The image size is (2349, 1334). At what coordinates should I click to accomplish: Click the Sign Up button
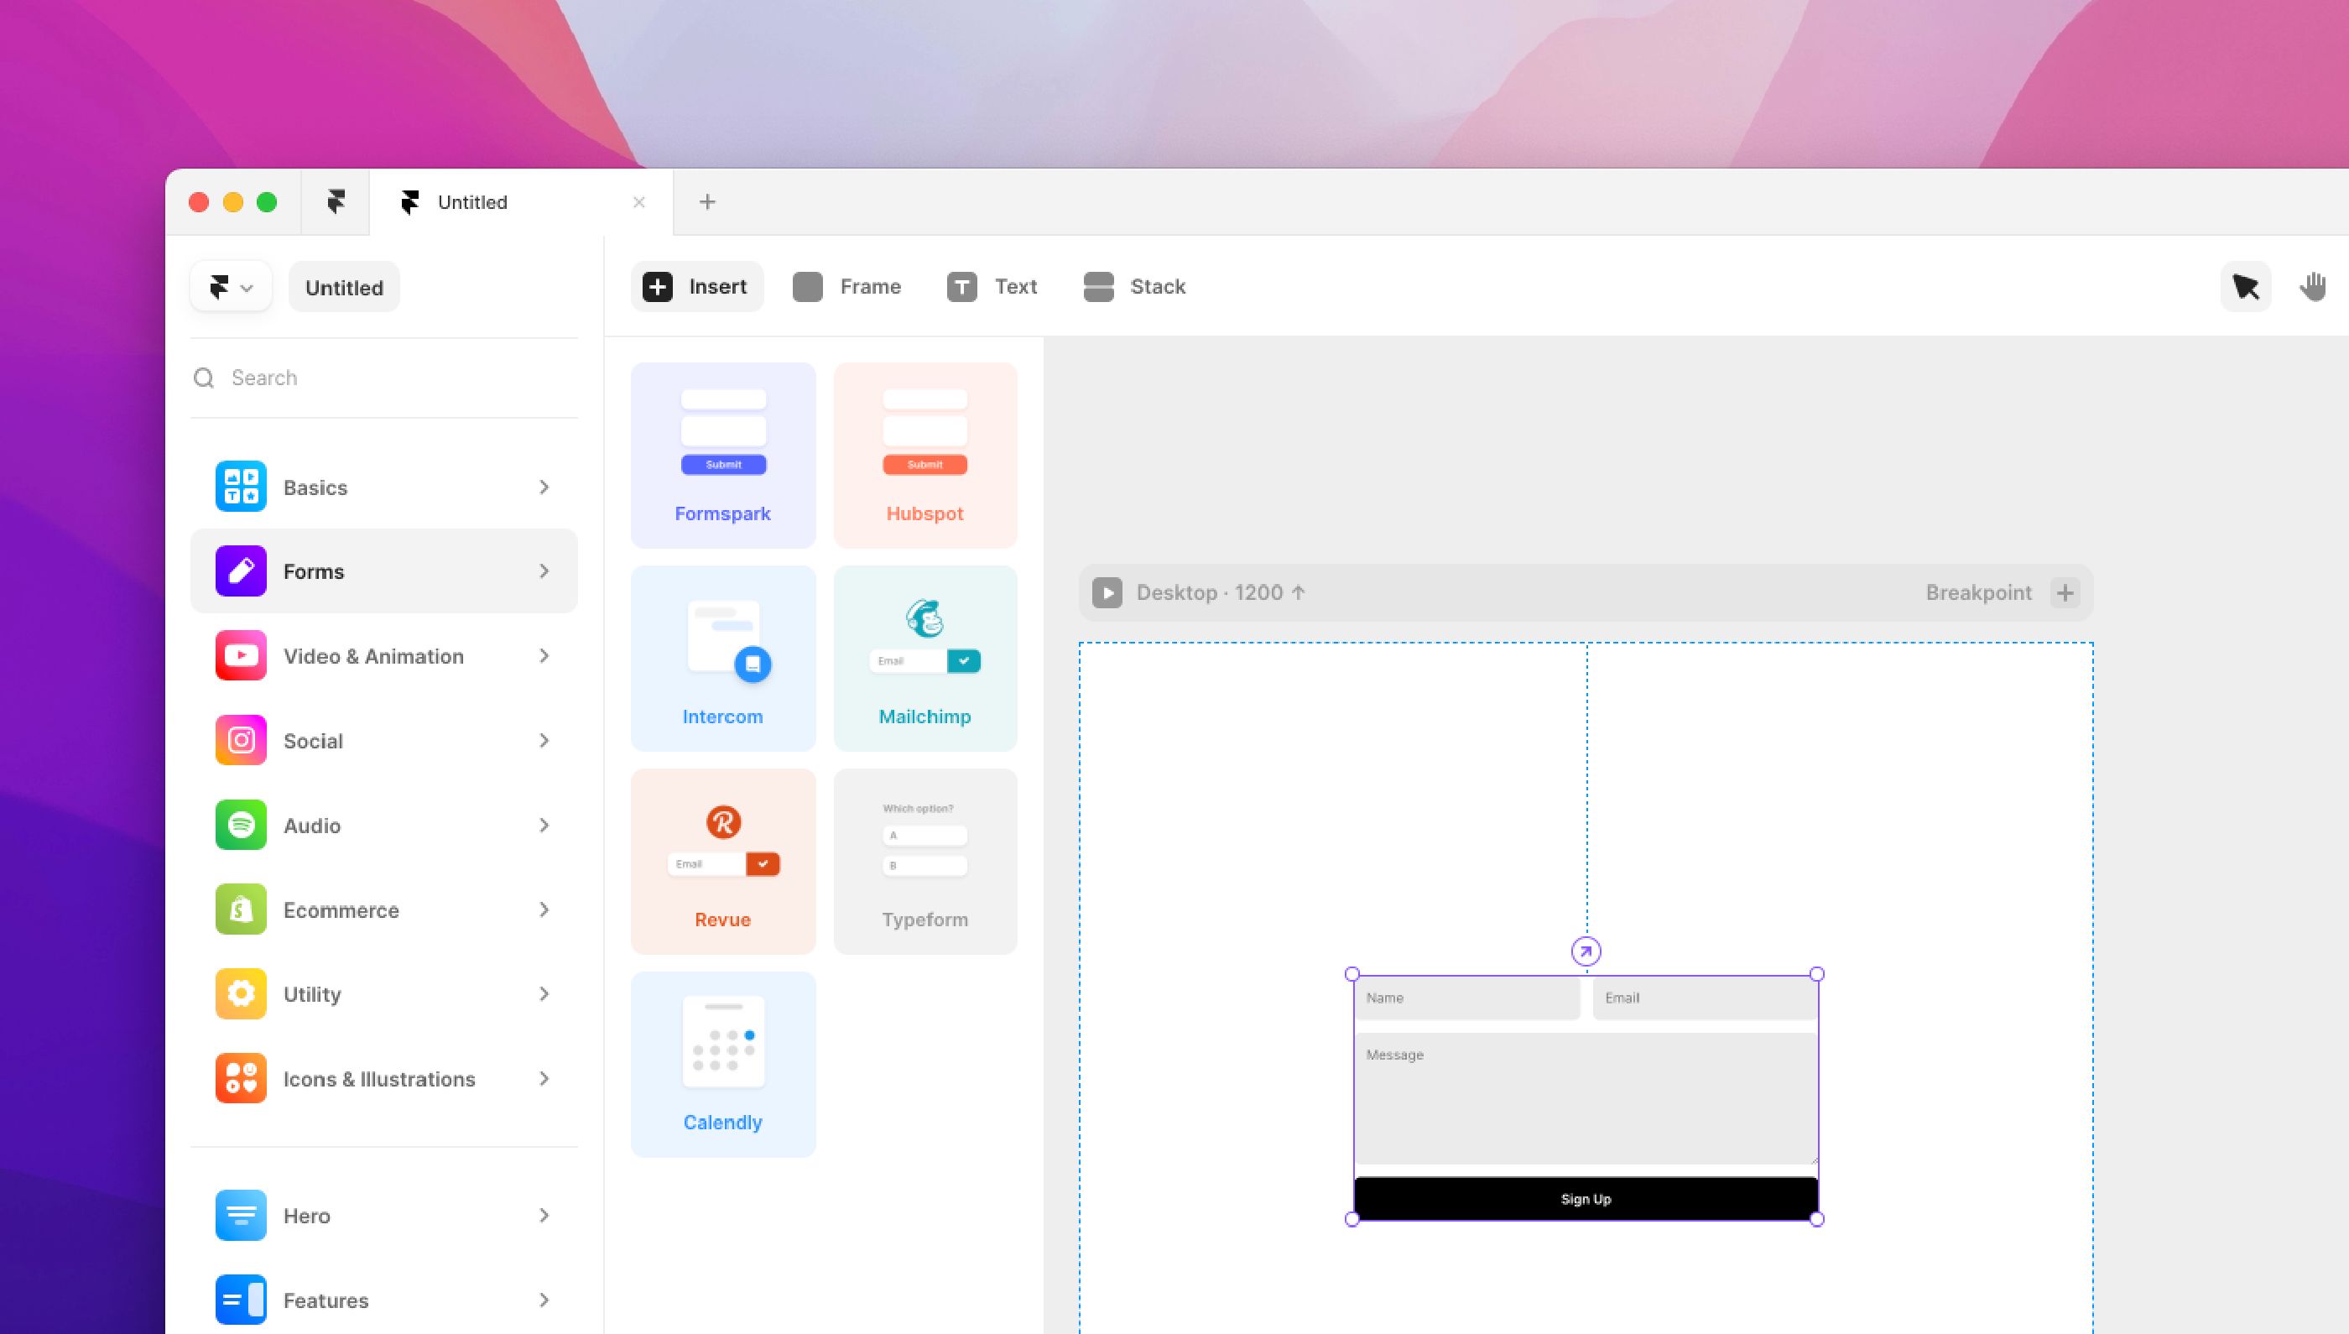(1586, 1197)
